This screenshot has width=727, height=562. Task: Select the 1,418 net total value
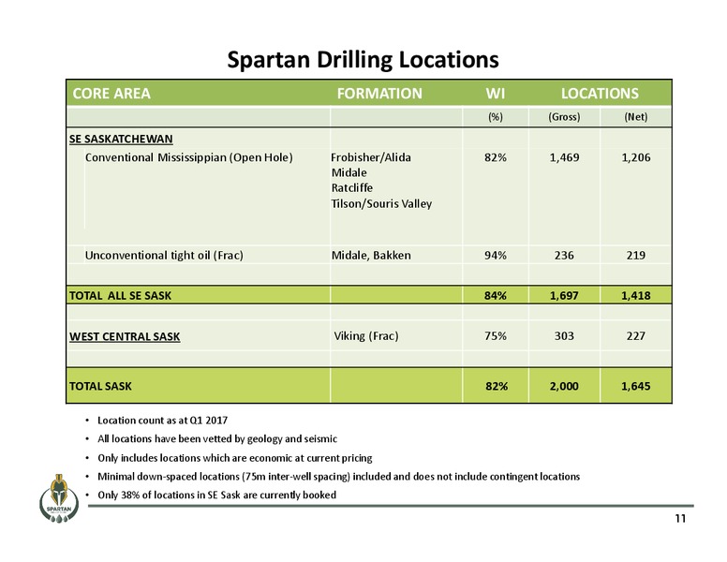pos(636,295)
